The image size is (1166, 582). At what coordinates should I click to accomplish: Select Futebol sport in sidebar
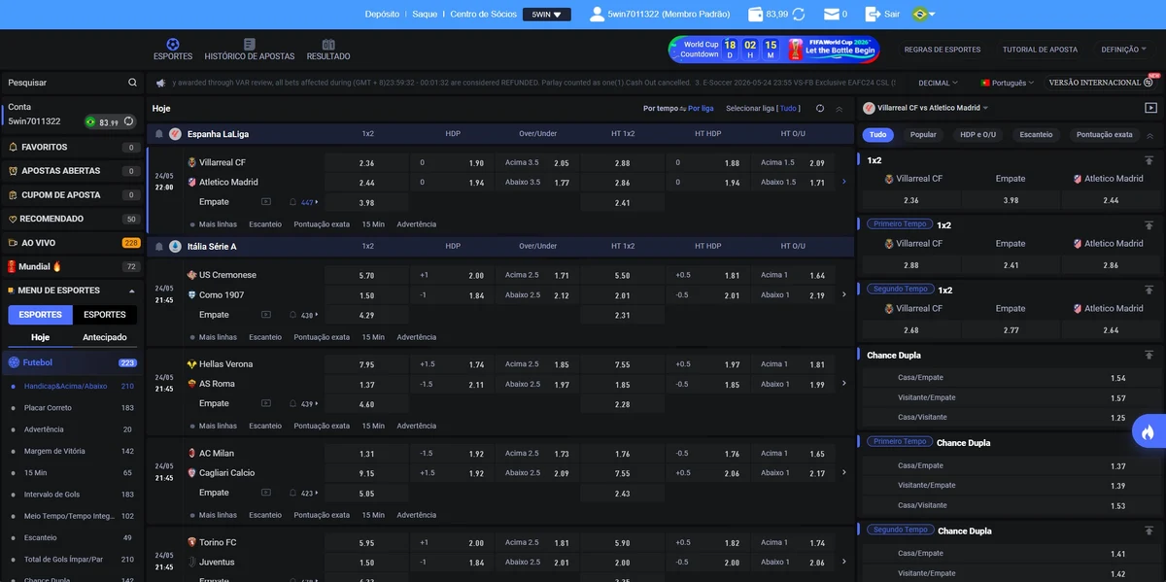(x=73, y=362)
